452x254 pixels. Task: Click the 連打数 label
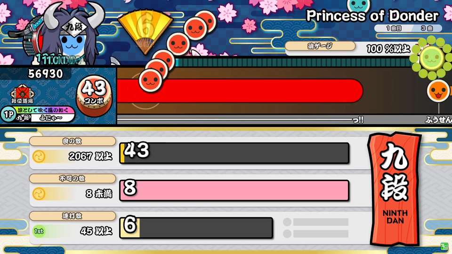[73, 216]
